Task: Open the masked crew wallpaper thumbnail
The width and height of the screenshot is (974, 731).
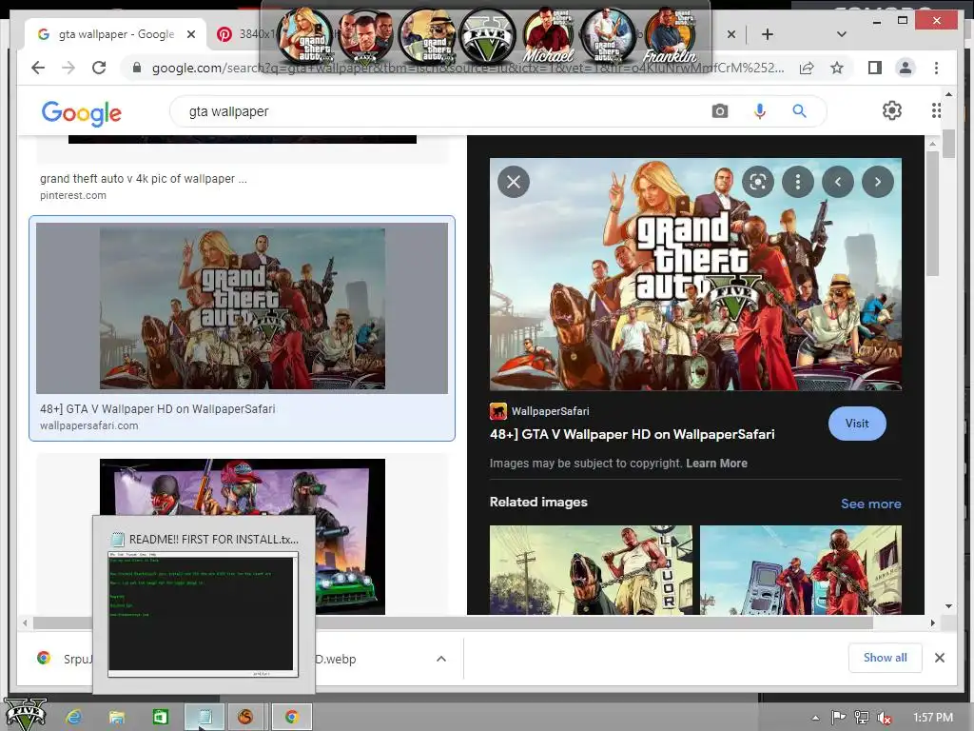Action: pyautogui.click(x=243, y=488)
